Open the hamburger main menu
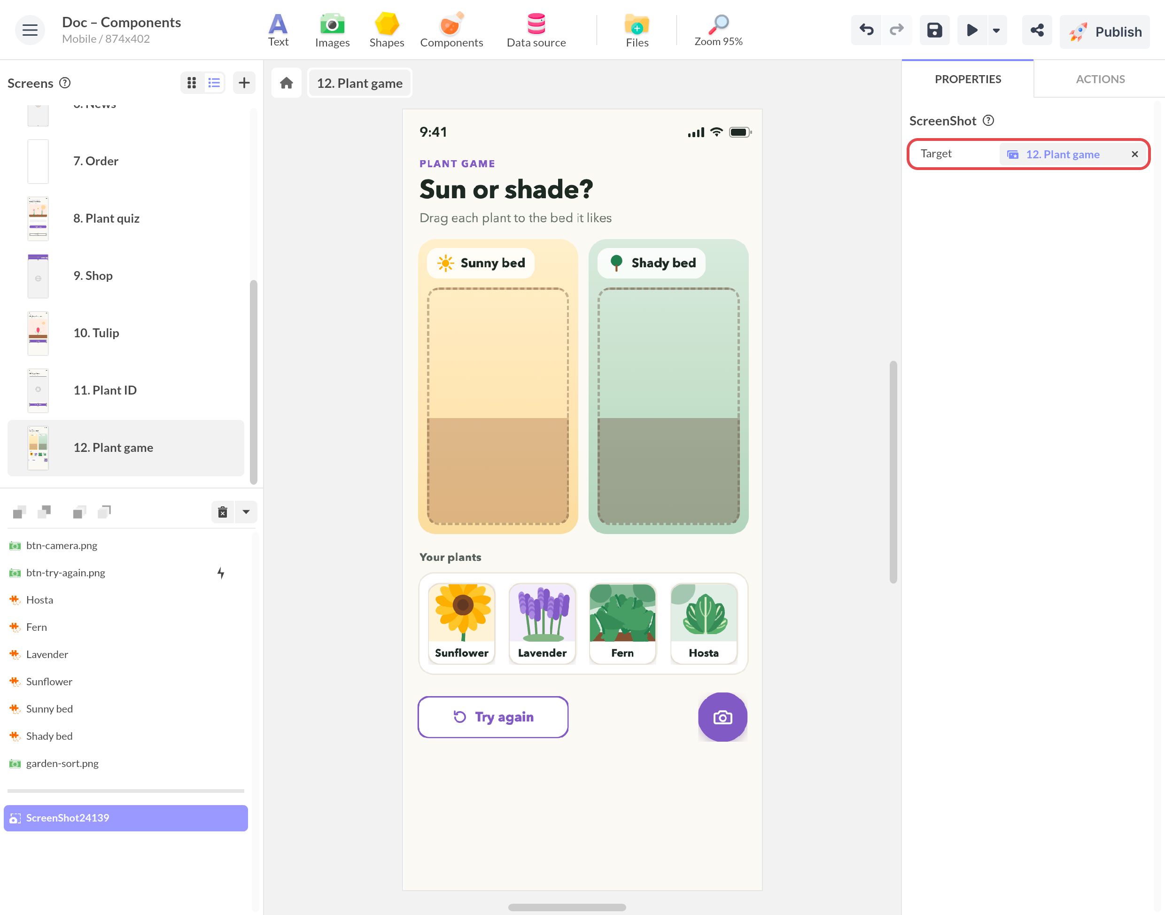Screen dimensions: 1165x915 (x=30, y=30)
